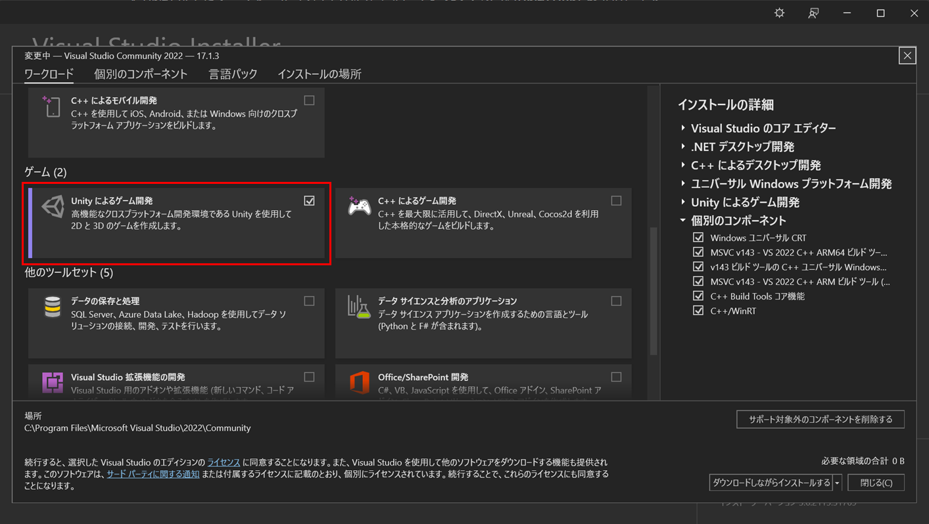Click the C++ mobile development phone icon
This screenshot has width=929, height=524.
pyautogui.click(x=51, y=107)
